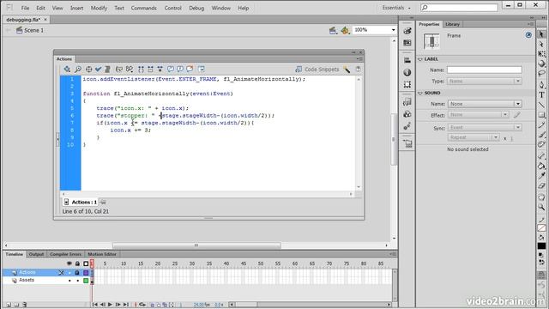This screenshot has height=309, width=549.
Task: Select the Subselection tool
Action: [541, 44]
